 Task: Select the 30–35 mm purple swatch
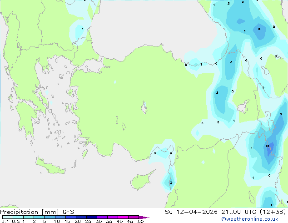pyautogui.click(x=102, y=217)
